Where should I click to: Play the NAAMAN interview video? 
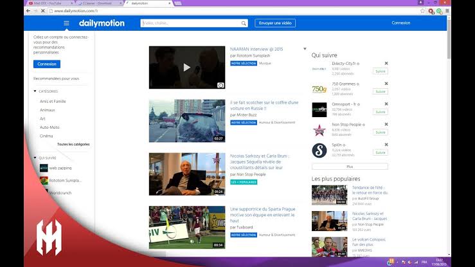(x=187, y=68)
